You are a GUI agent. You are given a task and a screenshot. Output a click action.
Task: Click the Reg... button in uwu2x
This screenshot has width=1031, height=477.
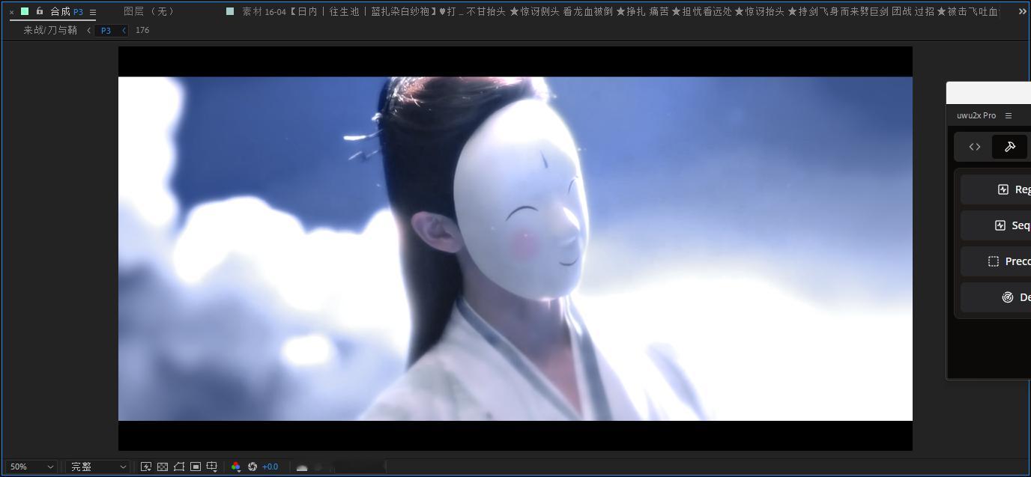(997, 189)
